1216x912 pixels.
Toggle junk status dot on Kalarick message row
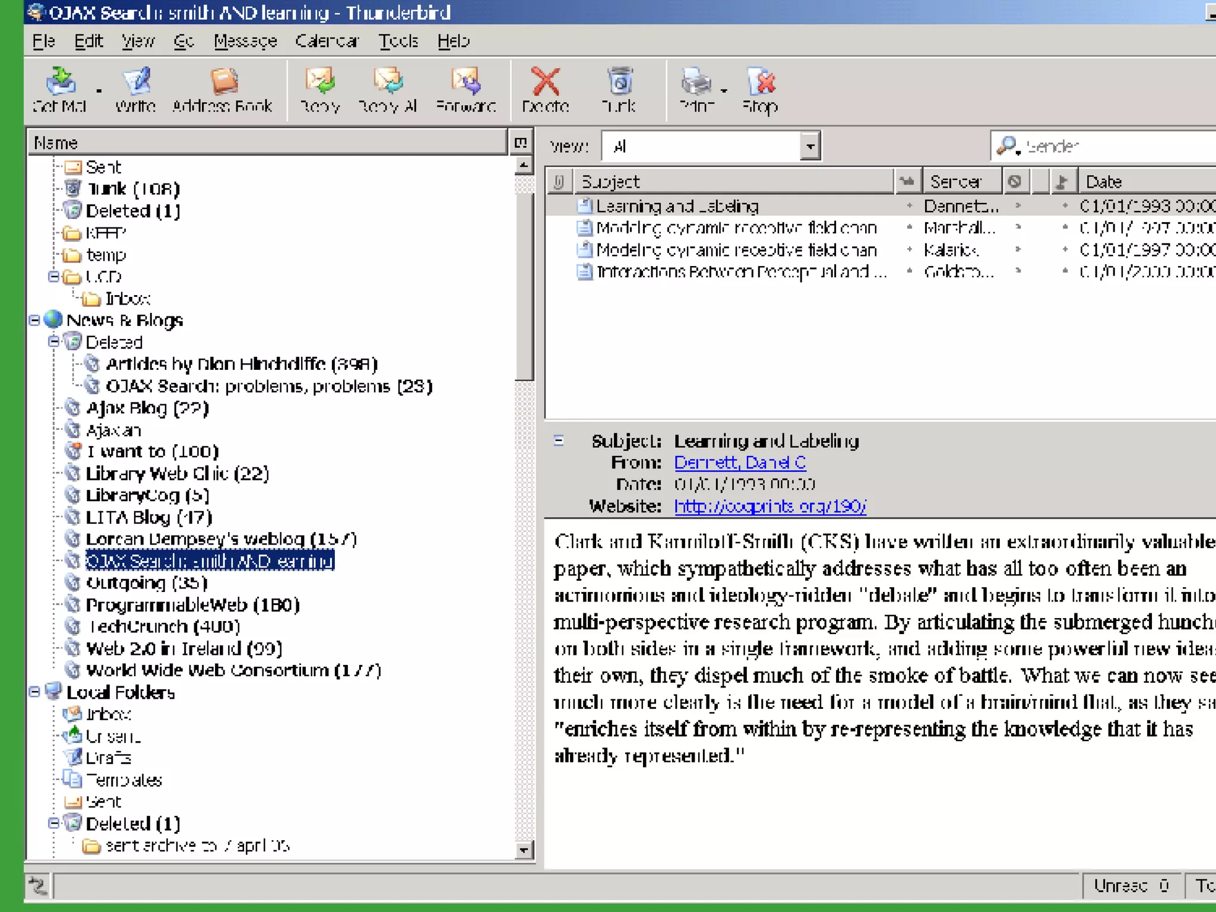(x=1018, y=249)
